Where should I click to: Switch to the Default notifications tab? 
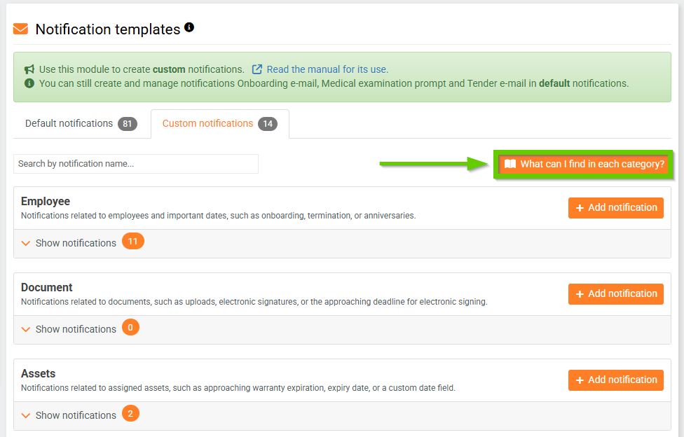point(69,123)
